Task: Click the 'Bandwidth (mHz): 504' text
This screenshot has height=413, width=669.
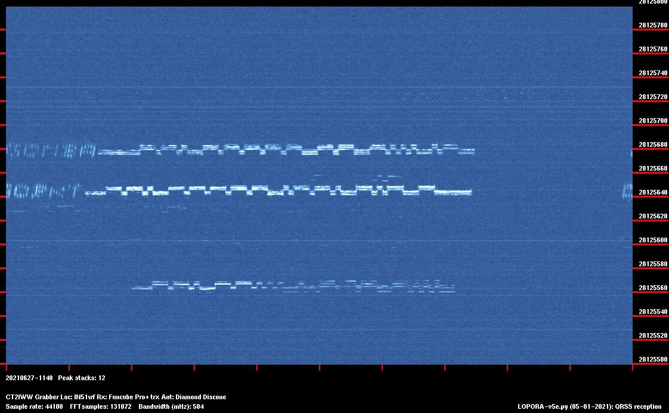Action: point(171,407)
